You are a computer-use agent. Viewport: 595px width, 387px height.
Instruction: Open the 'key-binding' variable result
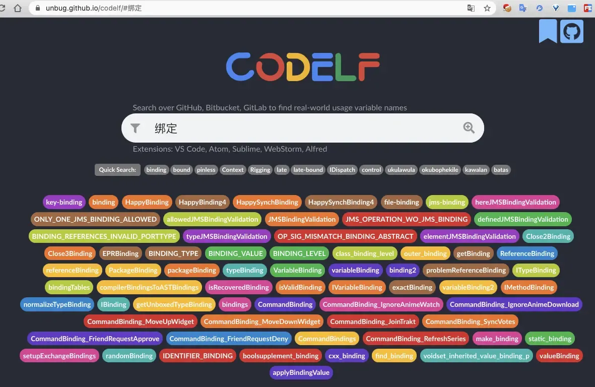click(x=64, y=202)
